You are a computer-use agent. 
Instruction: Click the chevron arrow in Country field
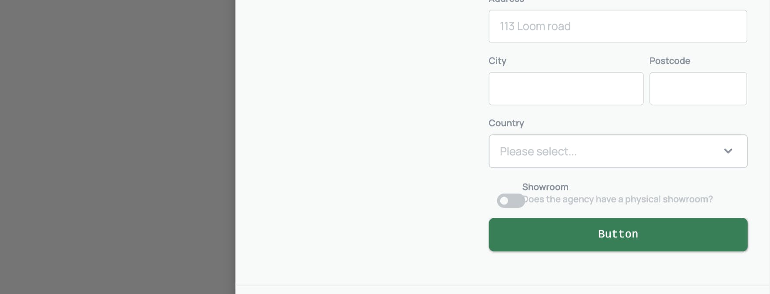[728, 151]
